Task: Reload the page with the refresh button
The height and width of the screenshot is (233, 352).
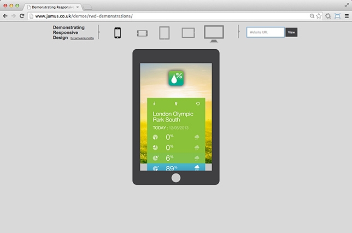Action: (x=22, y=16)
